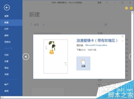Open the 帐户 (Account) page
The height and width of the screenshot is (99, 134).
point(6,85)
